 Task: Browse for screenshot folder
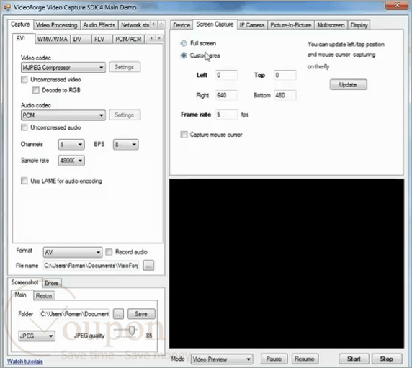118,314
